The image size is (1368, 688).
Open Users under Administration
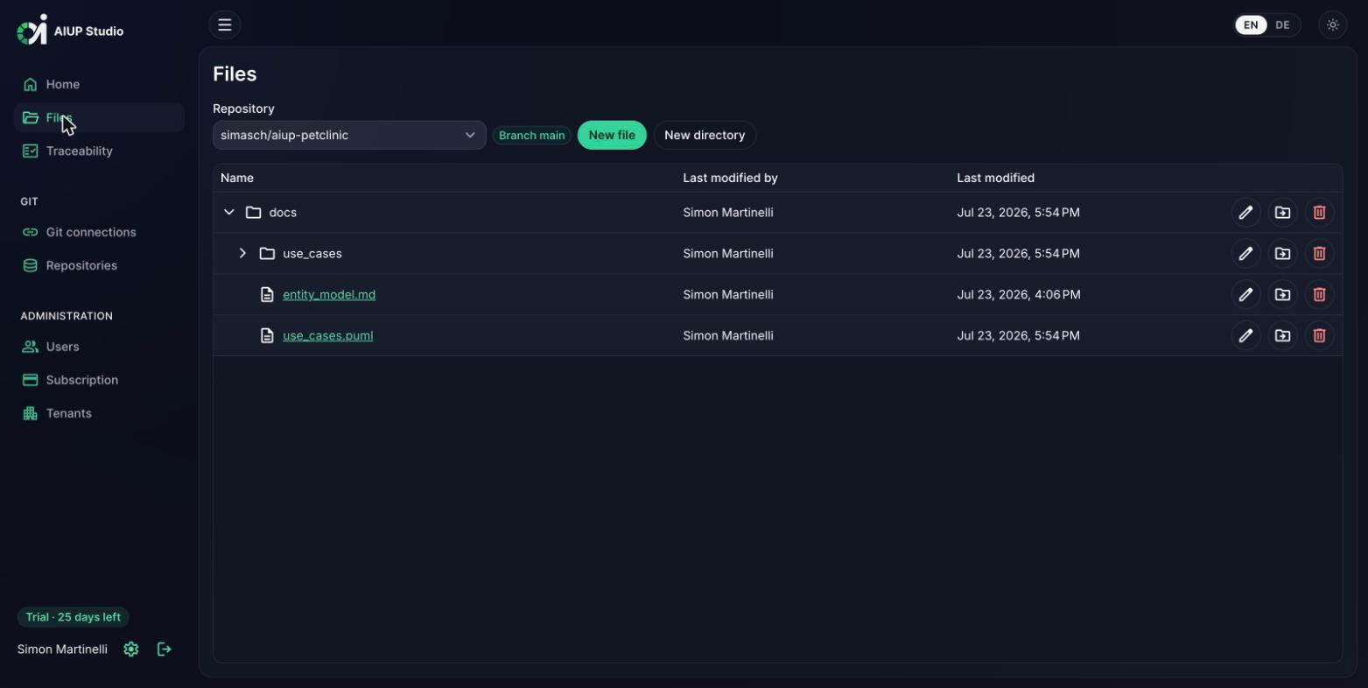click(x=99, y=348)
